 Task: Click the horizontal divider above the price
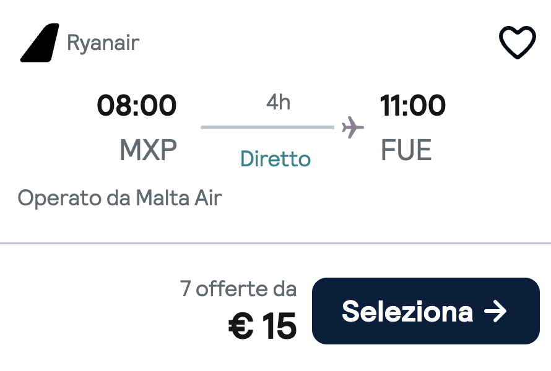[x=275, y=244]
